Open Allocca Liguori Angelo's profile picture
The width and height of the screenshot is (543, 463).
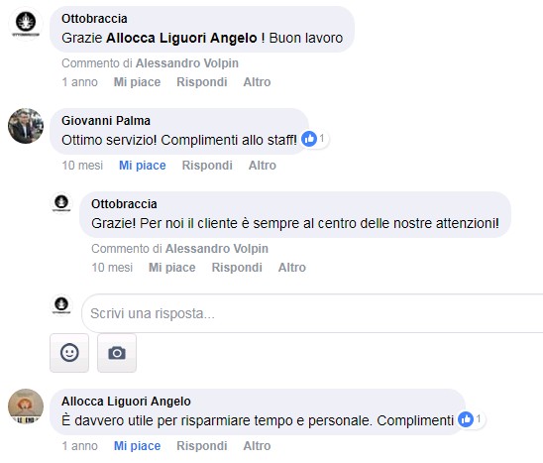click(26, 406)
